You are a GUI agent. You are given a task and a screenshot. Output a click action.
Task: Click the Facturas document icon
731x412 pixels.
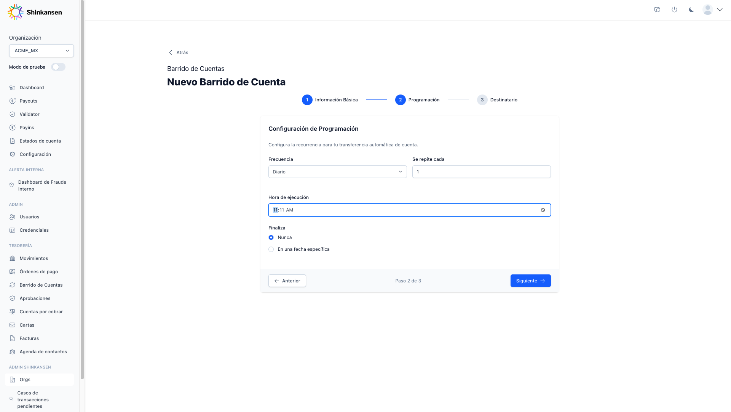click(12, 338)
